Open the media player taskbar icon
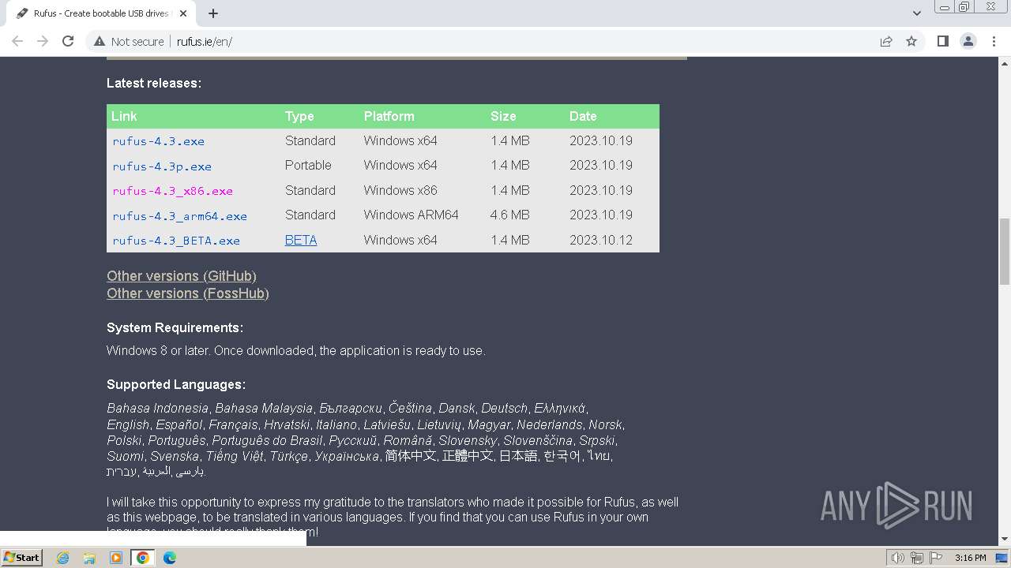 116,558
